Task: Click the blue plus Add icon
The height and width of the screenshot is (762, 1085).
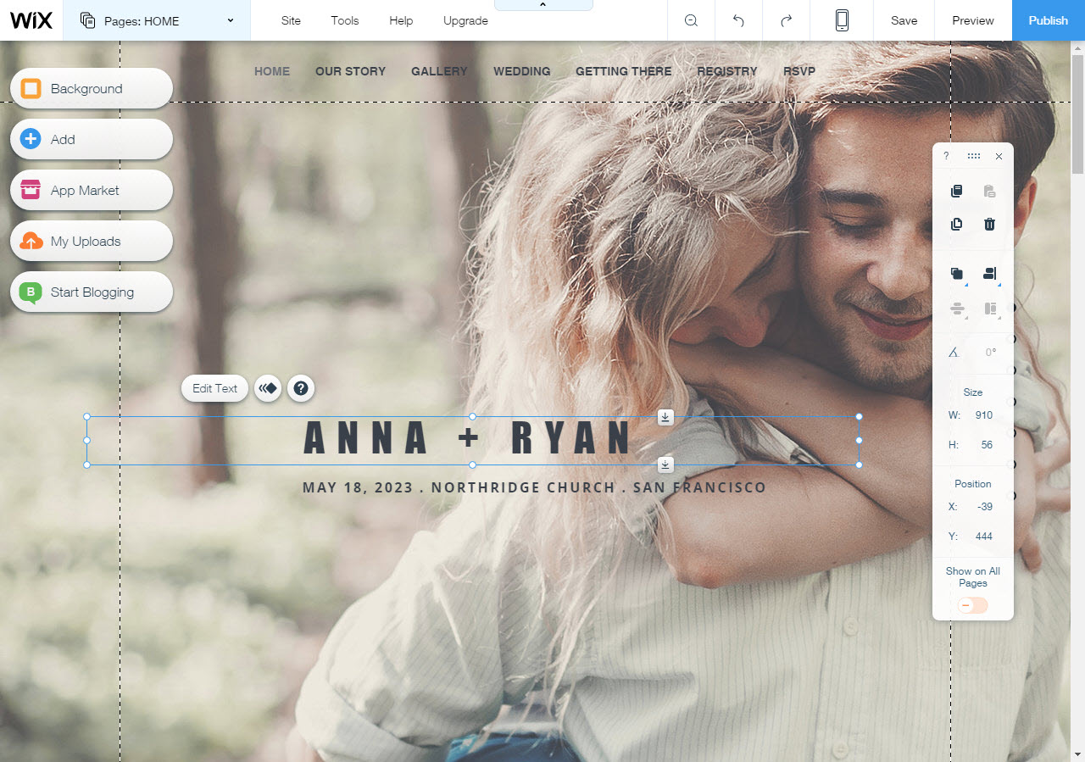Action: click(x=31, y=139)
